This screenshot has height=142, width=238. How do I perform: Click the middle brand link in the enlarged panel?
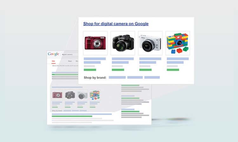[x=135, y=77]
